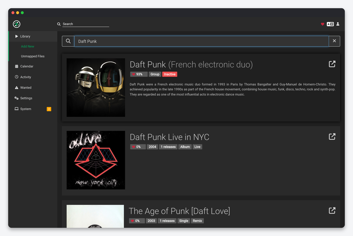Click the 2004 year label
The height and width of the screenshot is (236, 353).
click(152, 147)
